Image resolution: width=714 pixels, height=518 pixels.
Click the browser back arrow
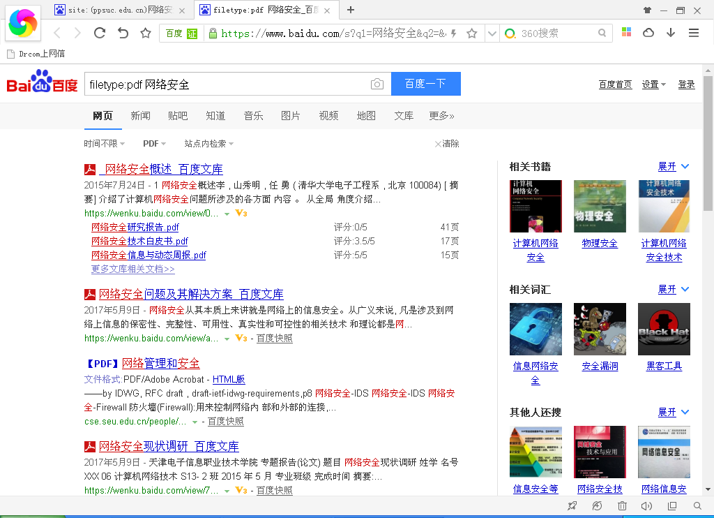tap(57, 33)
